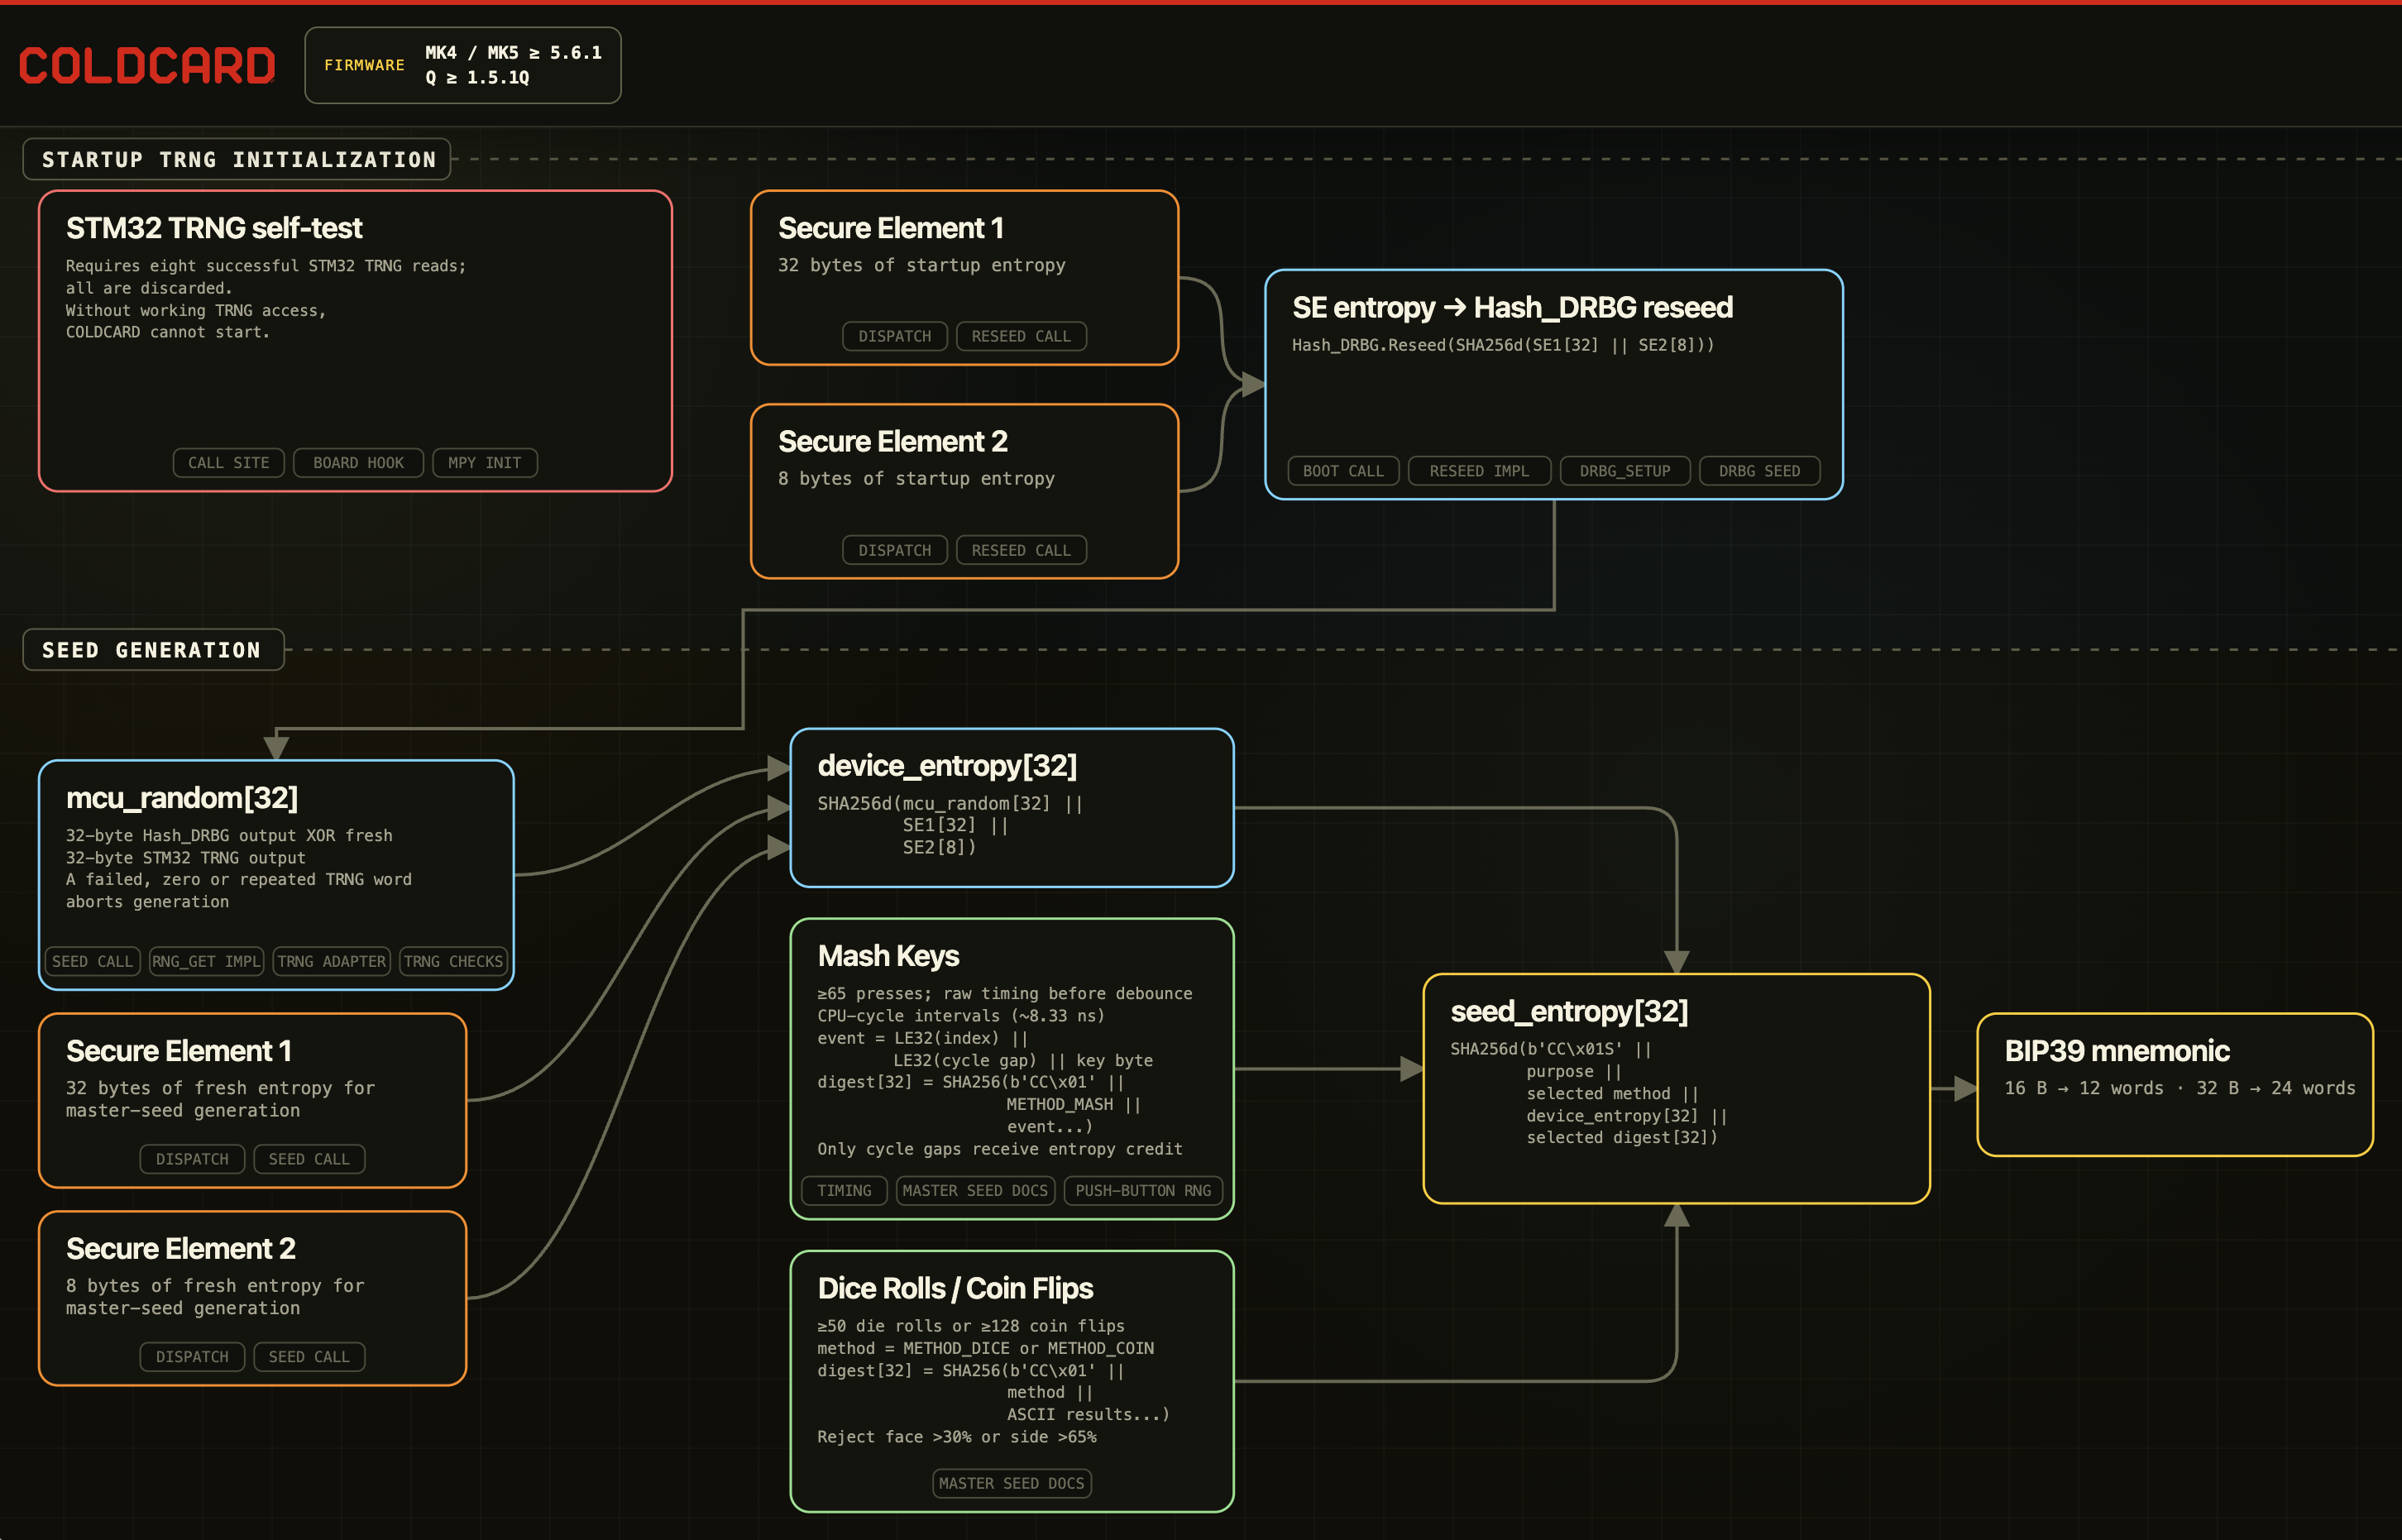Open DISPATCH in Secure Element 1 master-seed card
The width and height of the screenshot is (2402, 1540).
[192, 1159]
